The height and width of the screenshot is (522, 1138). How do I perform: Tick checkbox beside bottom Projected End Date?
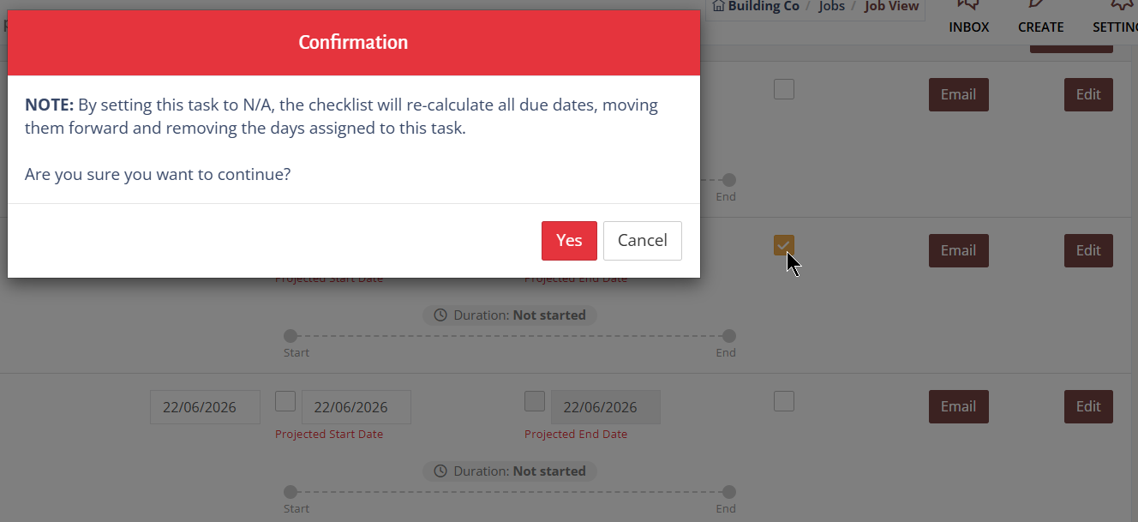(x=535, y=401)
